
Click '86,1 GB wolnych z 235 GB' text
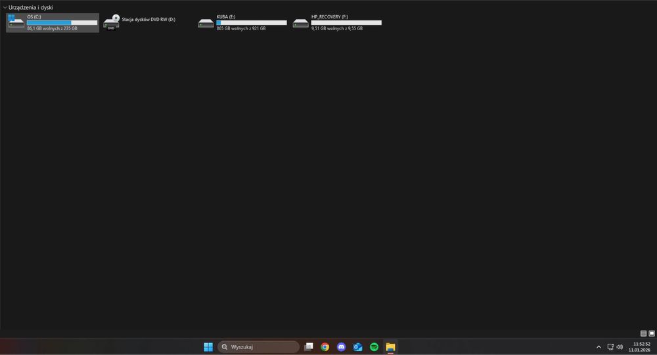pos(52,28)
